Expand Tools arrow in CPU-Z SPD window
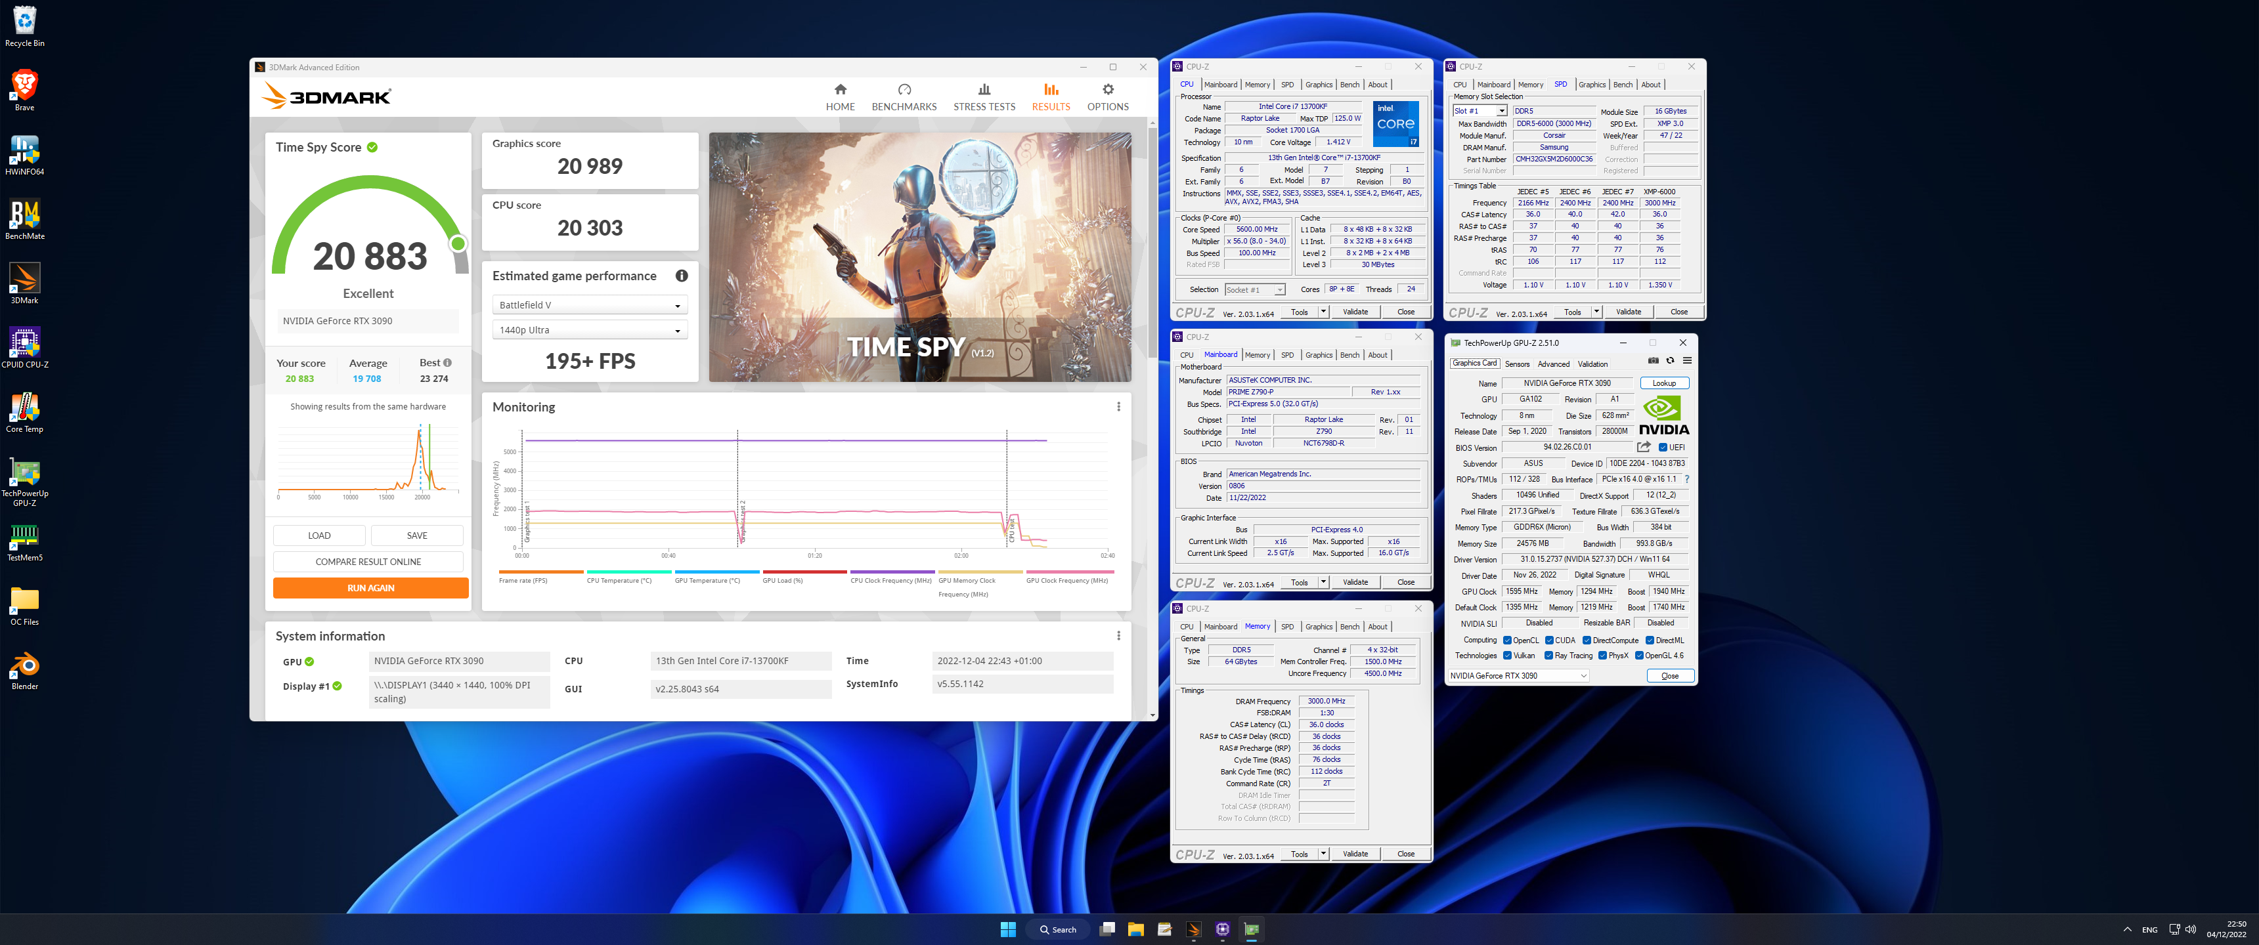The height and width of the screenshot is (945, 2259). pos(1596,312)
